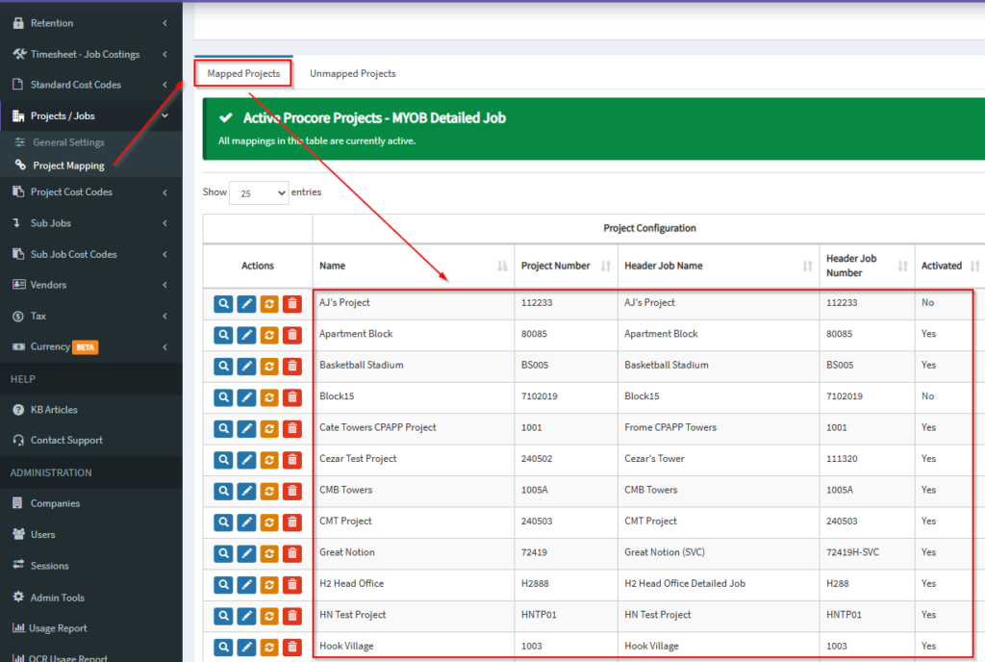
Task: Select the H2 Head Office Detailed Job cell
Action: pos(718,585)
